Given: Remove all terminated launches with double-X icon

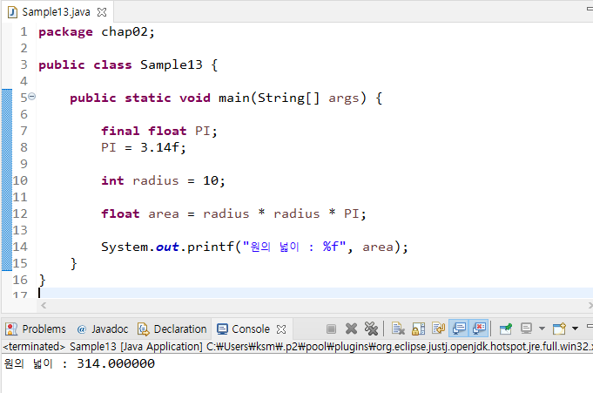Looking at the screenshot, I should 371,329.
